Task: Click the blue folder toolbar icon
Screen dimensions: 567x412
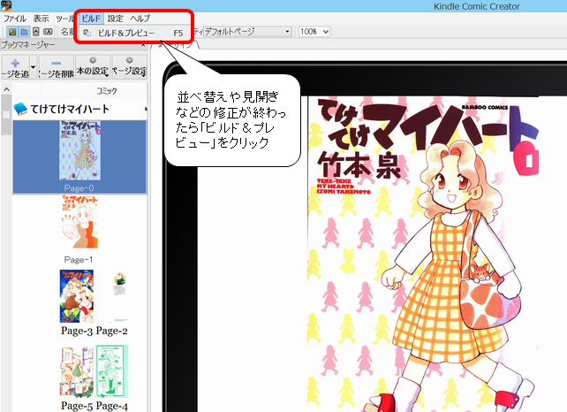Action: [24, 32]
